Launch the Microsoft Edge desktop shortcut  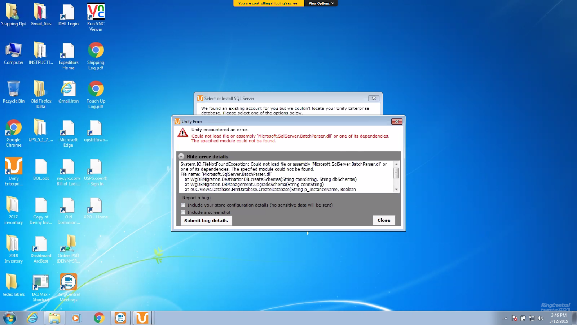68,133
